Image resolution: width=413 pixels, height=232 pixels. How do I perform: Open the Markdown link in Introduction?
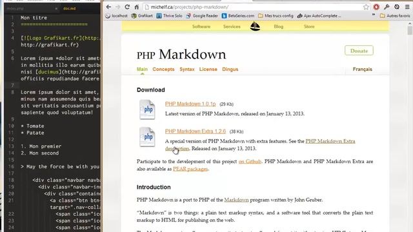click(236, 200)
